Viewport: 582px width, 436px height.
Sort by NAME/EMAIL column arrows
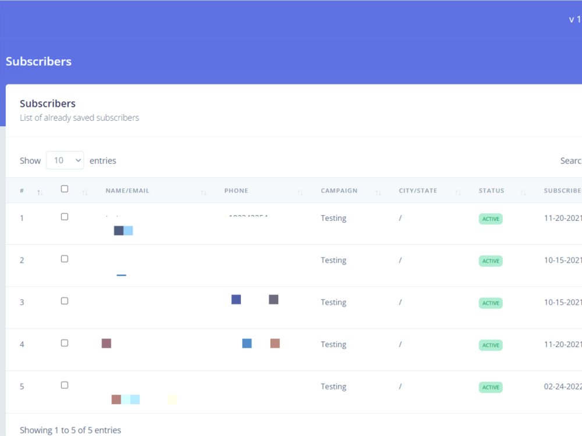[203, 192]
